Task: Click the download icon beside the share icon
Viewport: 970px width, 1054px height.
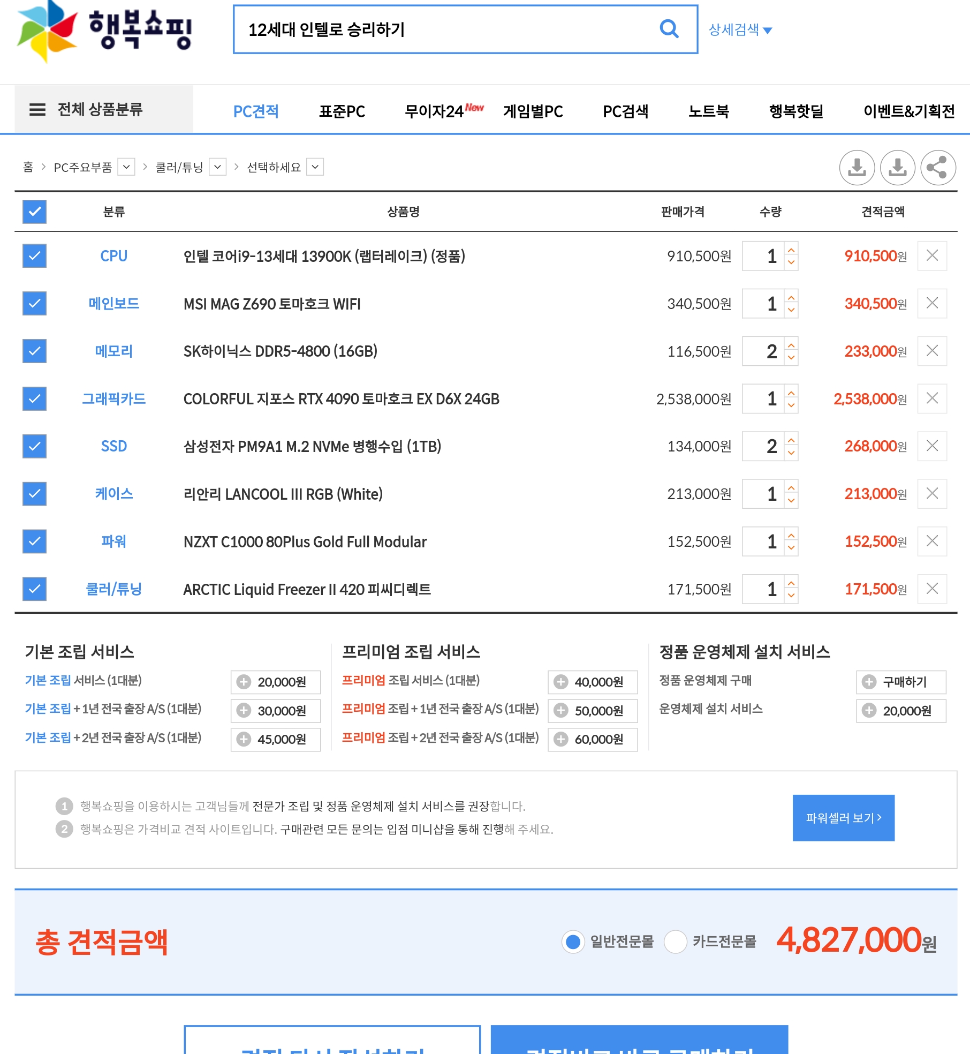Action: pyautogui.click(x=897, y=168)
